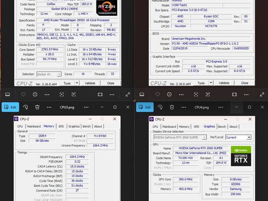
Task: Click the NVIDIA GeForce RTX logo image
Action: (x=241, y=156)
